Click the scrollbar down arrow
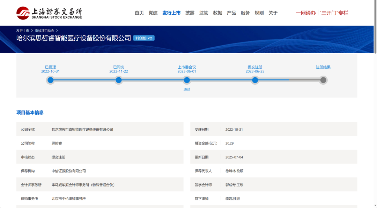This screenshot has height=208, width=377. coord(375,206)
